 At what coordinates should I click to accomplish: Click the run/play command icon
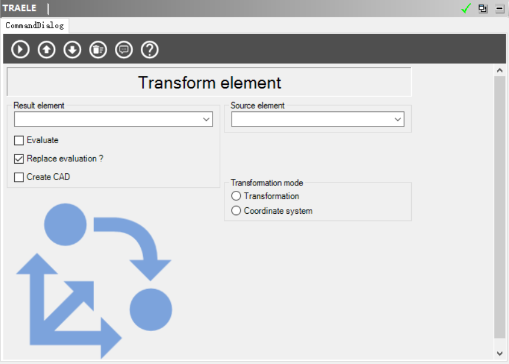click(21, 49)
